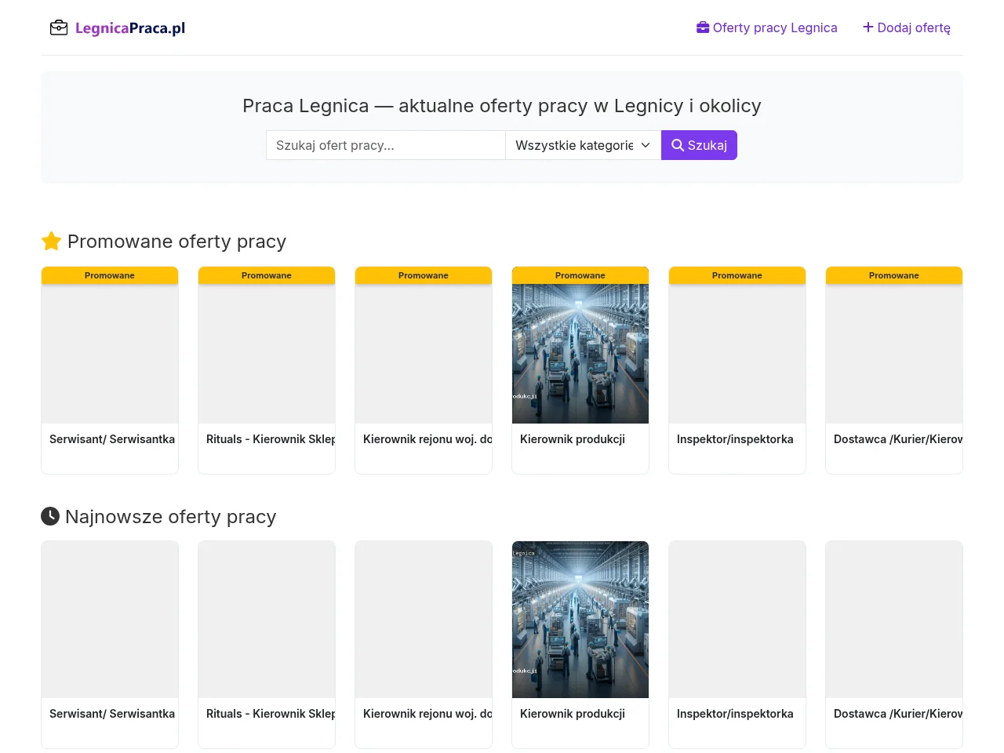Click placeholder image of newest Kierownik rejonu card
Viewport: 1004px width, 753px height.
pyautogui.click(x=424, y=620)
